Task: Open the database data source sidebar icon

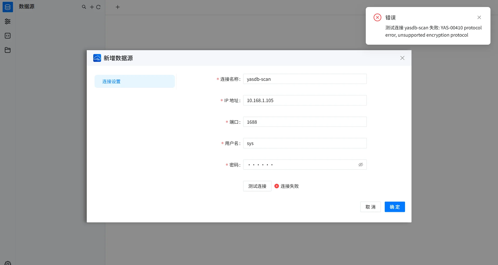Action: click(x=8, y=7)
